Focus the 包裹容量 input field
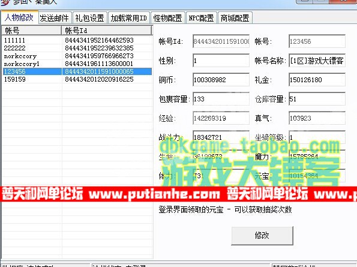 (x=221, y=99)
